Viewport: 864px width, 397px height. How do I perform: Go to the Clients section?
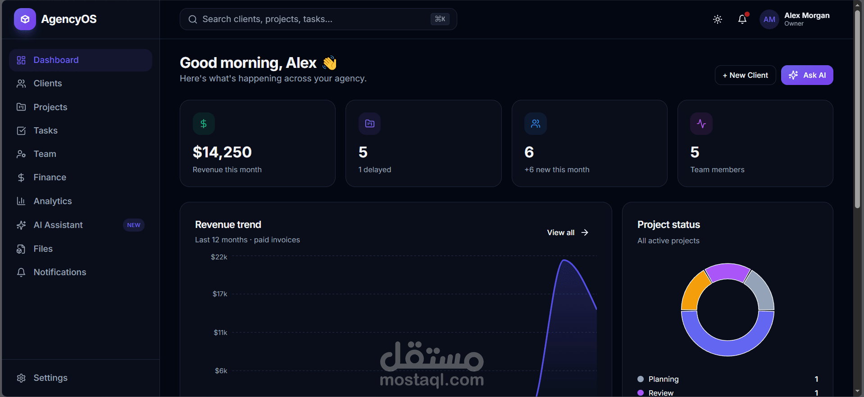pos(81,84)
